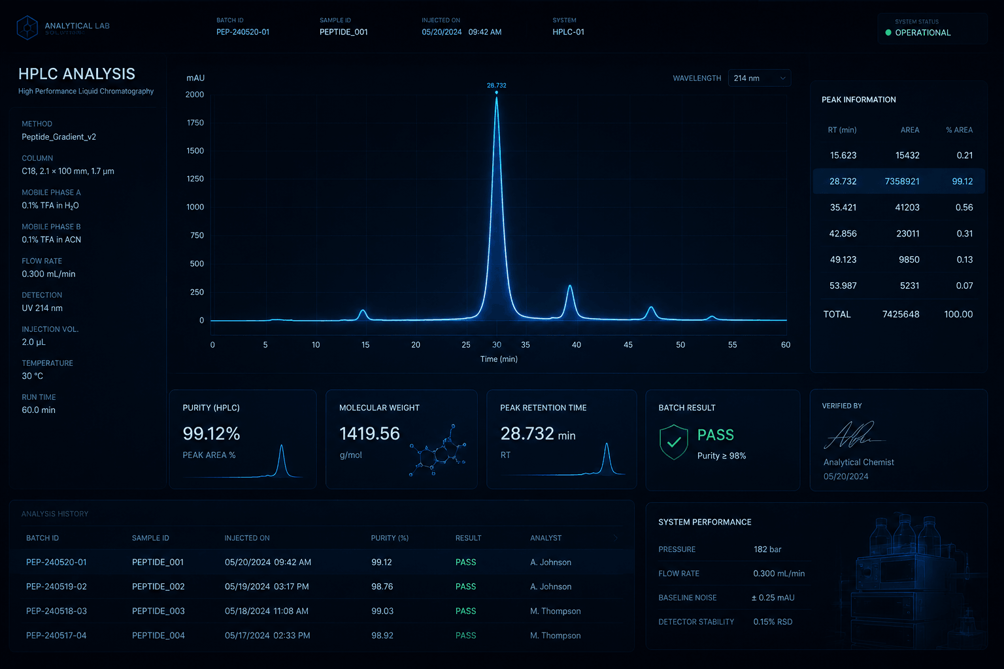
Task: Click the injected date 05/20/2024 in header
Action: [x=442, y=32]
